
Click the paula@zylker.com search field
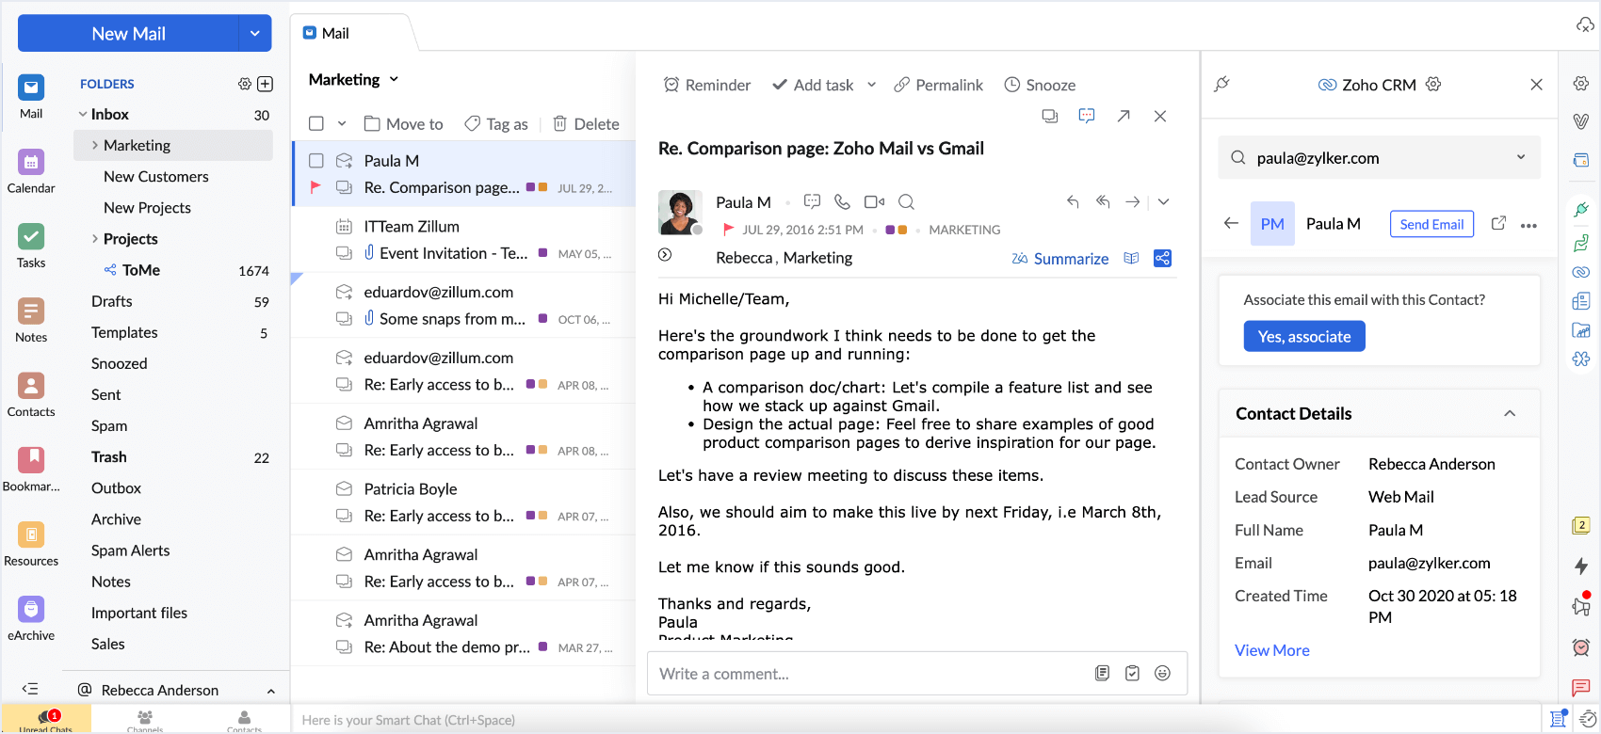[x=1380, y=157]
